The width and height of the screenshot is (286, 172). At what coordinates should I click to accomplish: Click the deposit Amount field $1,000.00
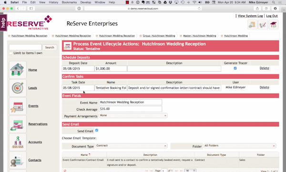(x=111, y=68)
